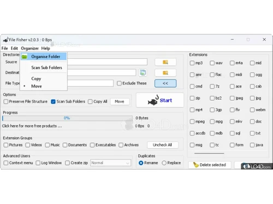The width and height of the screenshot is (273, 204).
Task: Check the Executables extension group
Action: (x=92, y=145)
